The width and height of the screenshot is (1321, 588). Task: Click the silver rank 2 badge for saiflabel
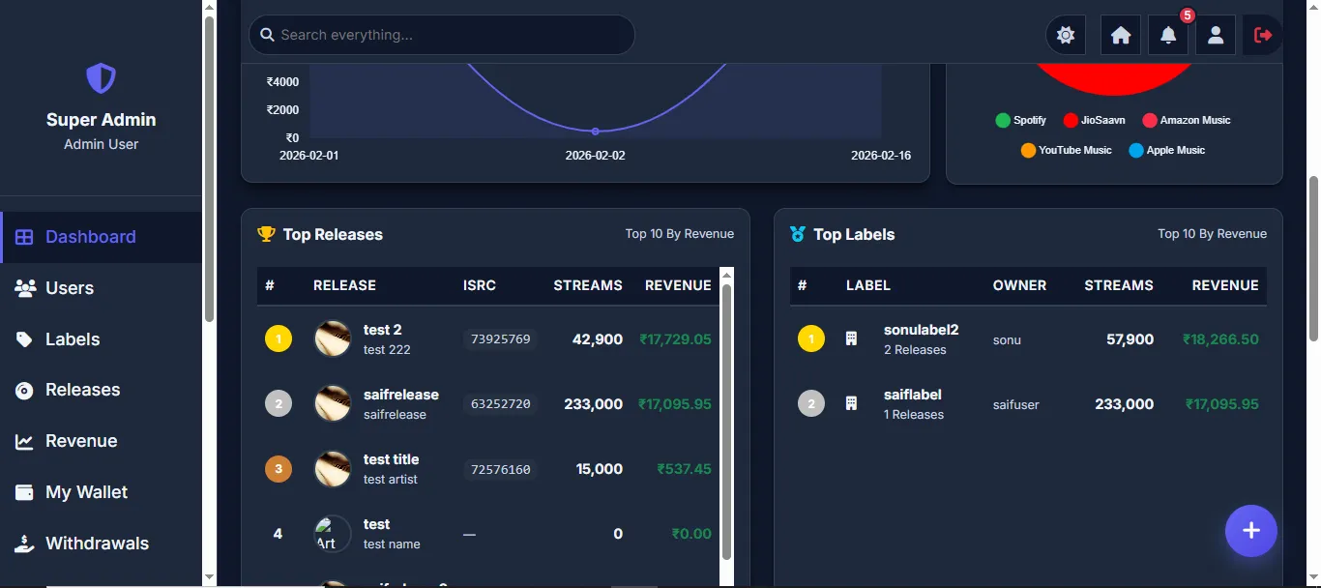coord(811,404)
